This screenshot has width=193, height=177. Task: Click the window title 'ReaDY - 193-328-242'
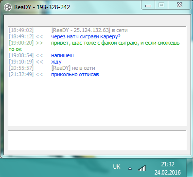42,7
